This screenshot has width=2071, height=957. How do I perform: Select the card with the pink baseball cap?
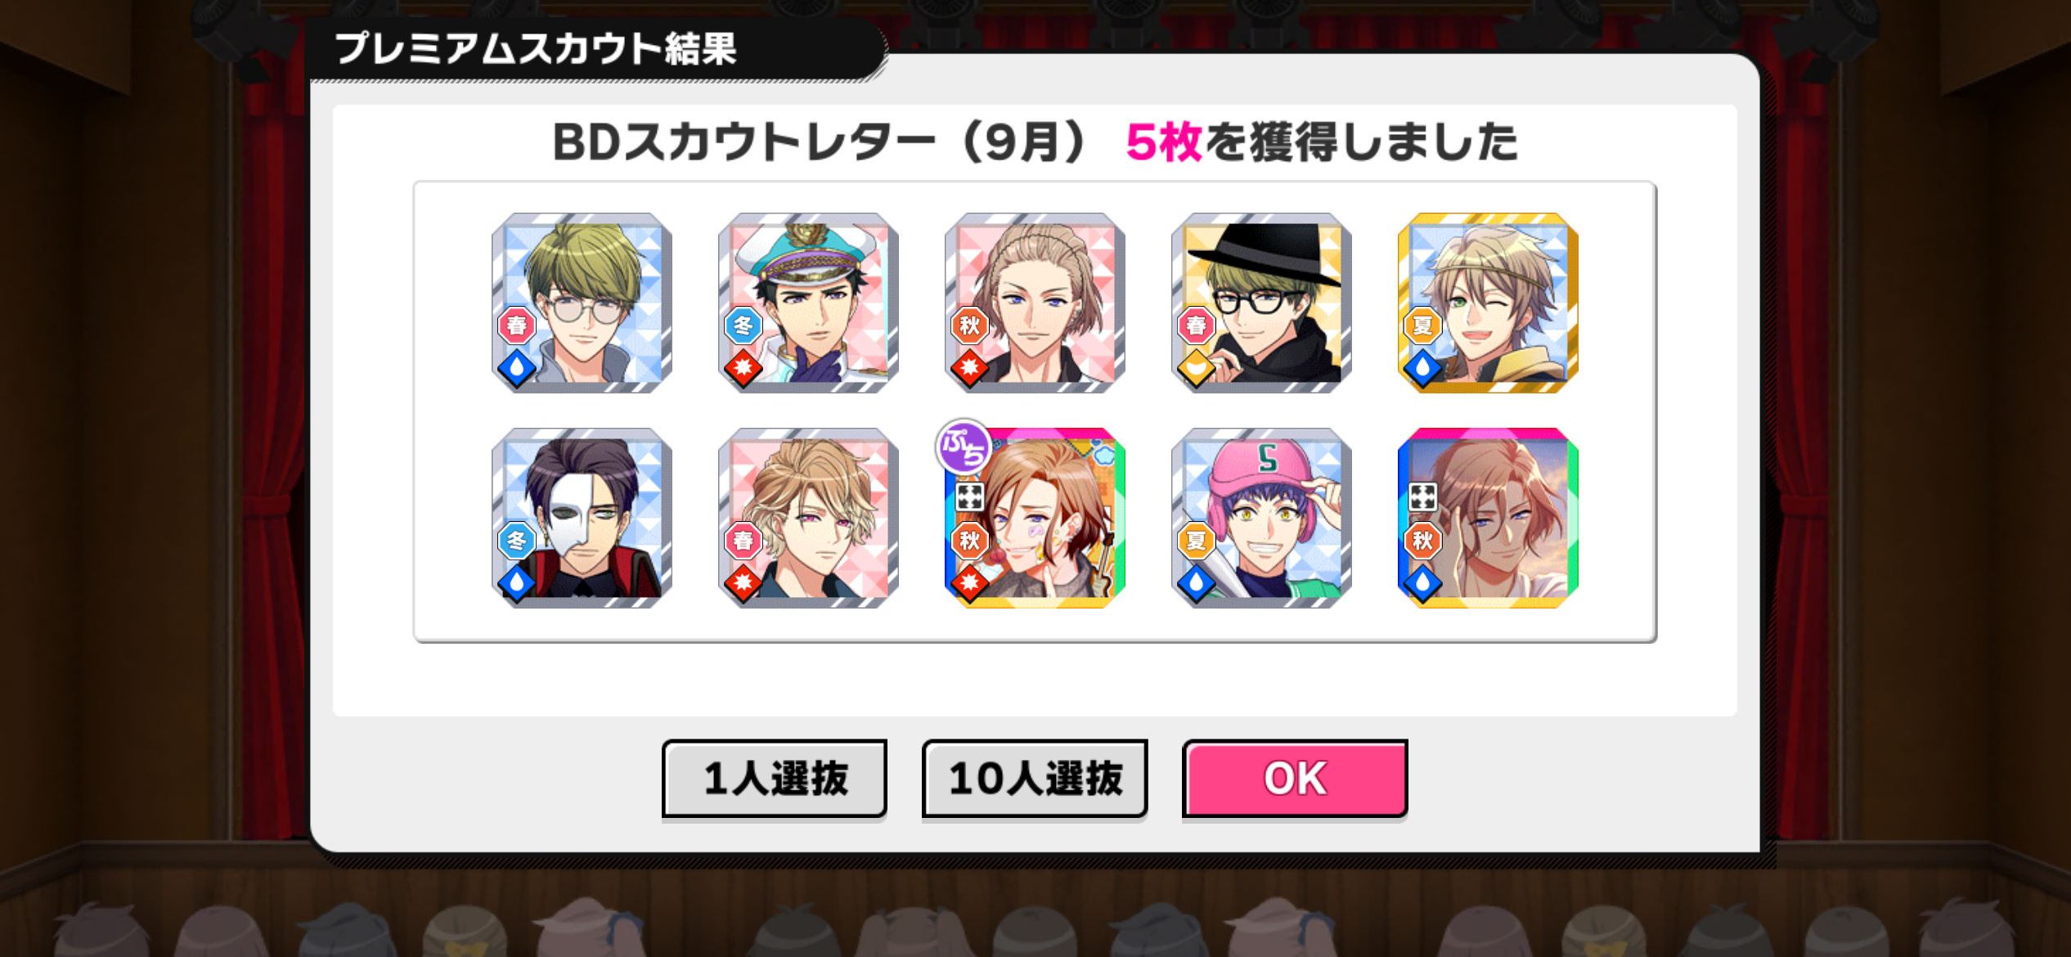click(1261, 518)
